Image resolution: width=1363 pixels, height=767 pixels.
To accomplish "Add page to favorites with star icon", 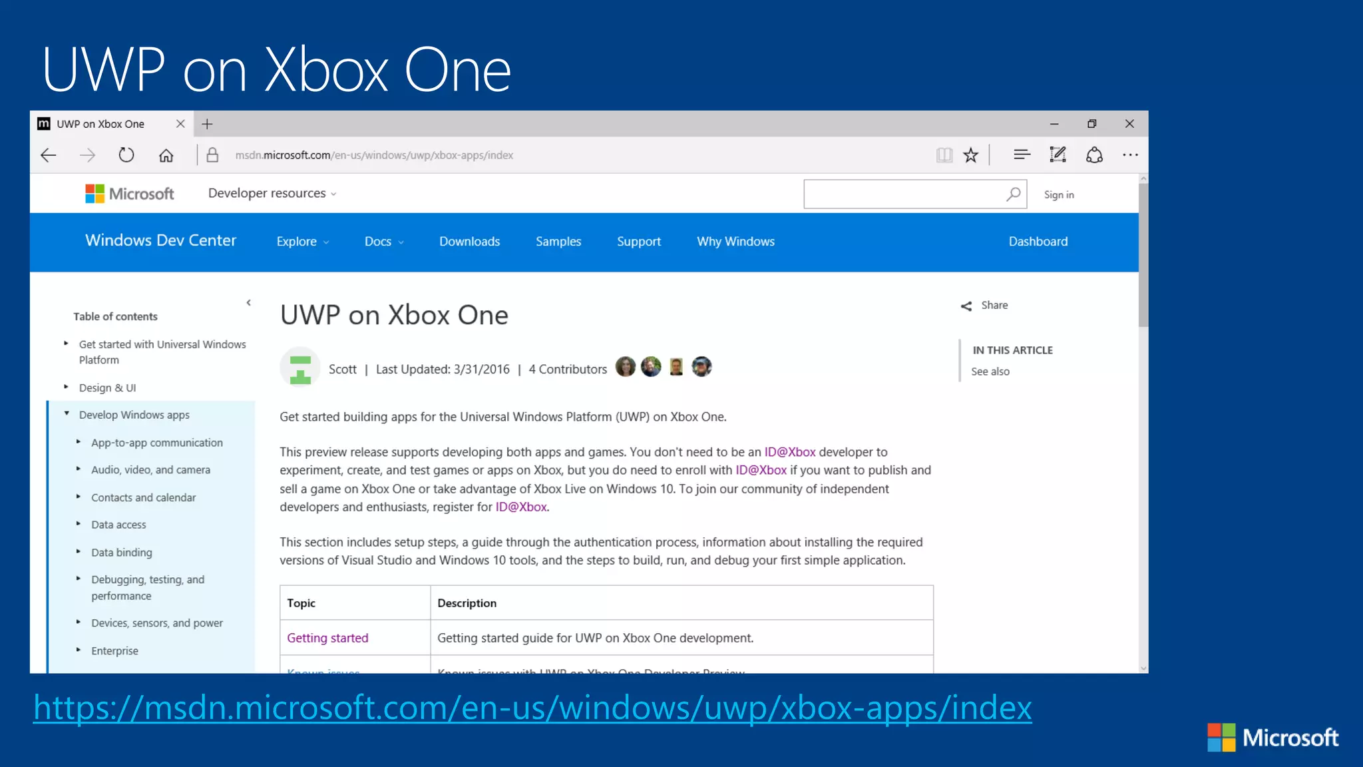I will coord(971,155).
